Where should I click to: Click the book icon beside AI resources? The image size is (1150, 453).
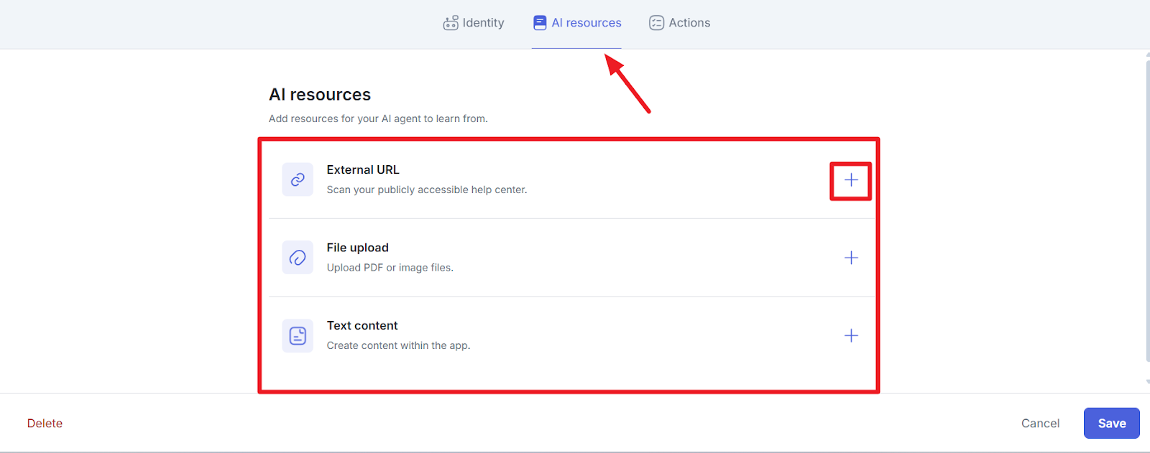tap(540, 23)
